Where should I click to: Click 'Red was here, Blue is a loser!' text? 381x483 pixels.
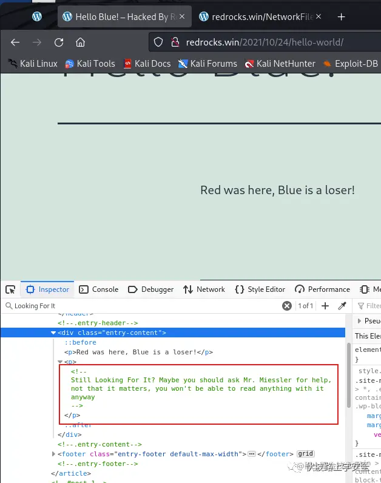[x=277, y=191]
